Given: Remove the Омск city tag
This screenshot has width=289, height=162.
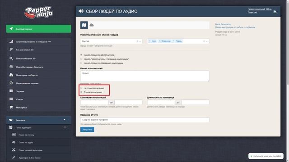Looking at the screenshot, I should 149,41.
